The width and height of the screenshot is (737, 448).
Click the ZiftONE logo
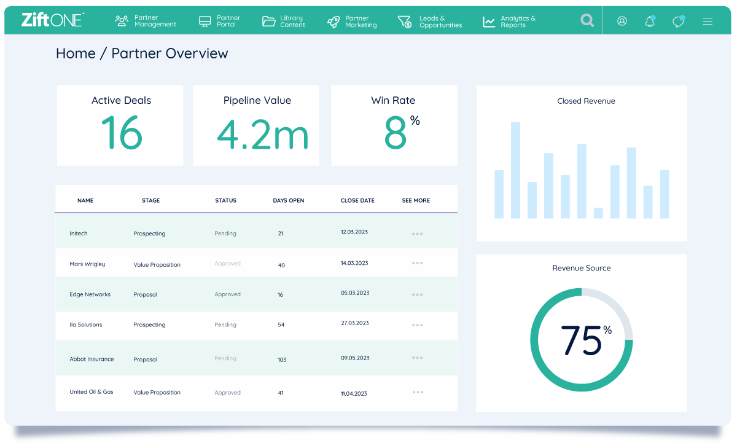[52, 20]
